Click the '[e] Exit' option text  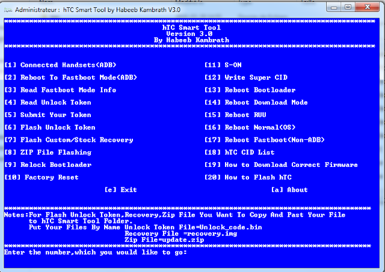click(x=120, y=190)
